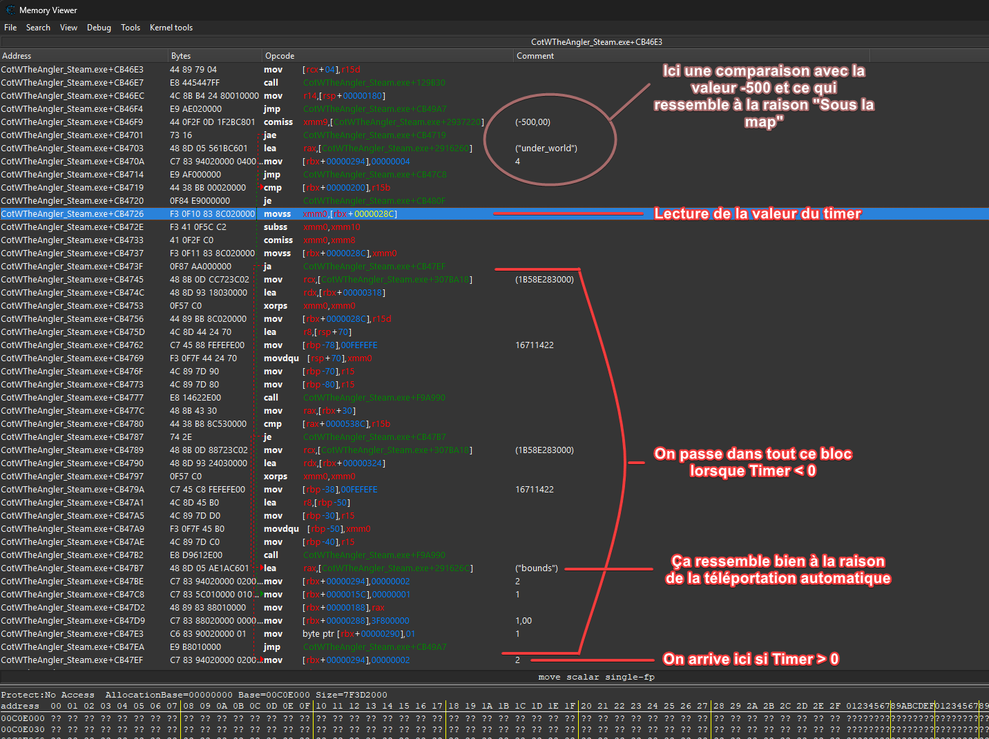This screenshot has height=739, width=989.
Task: Select the call row at address CB4777
Action: tap(494, 398)
